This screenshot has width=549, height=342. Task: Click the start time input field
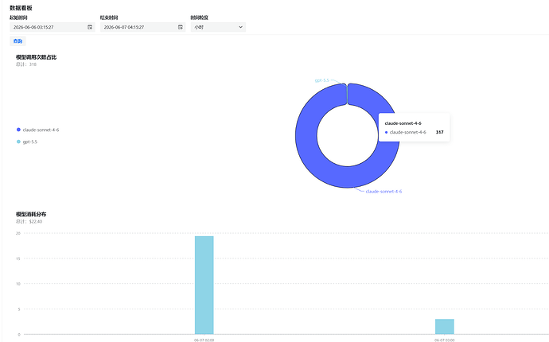click(53, 27)
